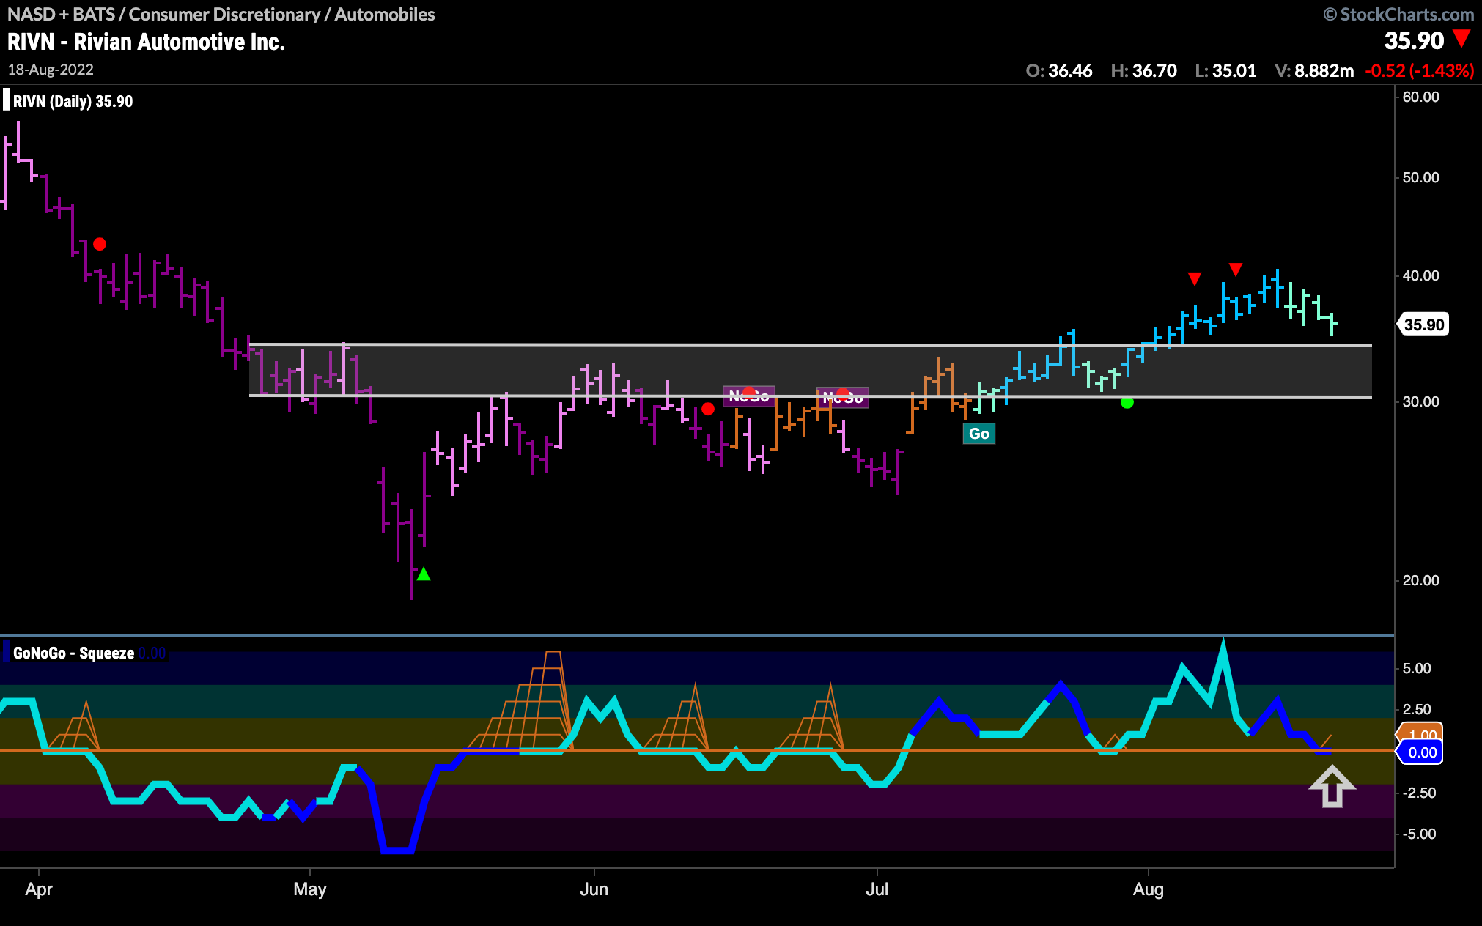This screenshot has width=1482, height=926.
Task: Click the blue 0.00 oscillator value tag
Action: (1420, 752)
